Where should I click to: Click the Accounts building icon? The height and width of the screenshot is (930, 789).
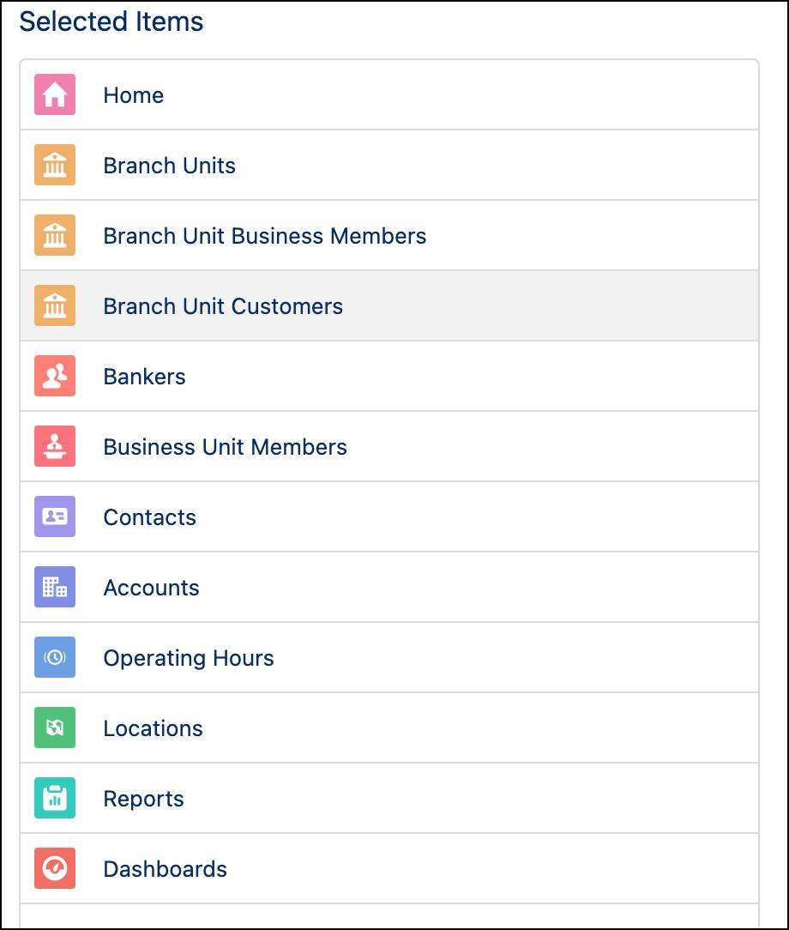point(55,587)
